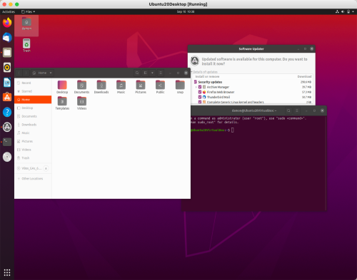Open Trash from Files sidebar

click(x=33, y=158)
